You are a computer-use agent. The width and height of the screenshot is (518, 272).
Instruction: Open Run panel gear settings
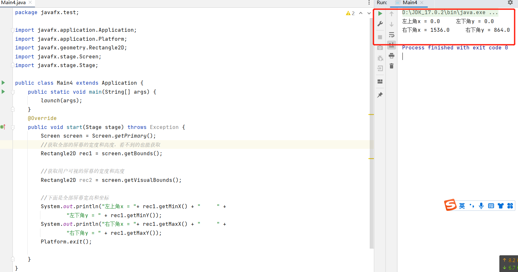point(510,3)
